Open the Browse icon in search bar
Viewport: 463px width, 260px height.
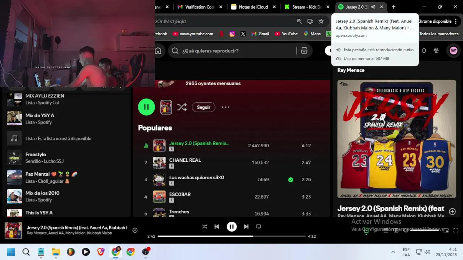pyautogui.click(x=304, y=51)
